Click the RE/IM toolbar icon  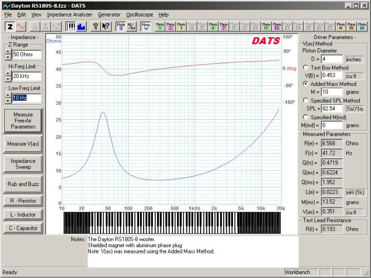130,26
